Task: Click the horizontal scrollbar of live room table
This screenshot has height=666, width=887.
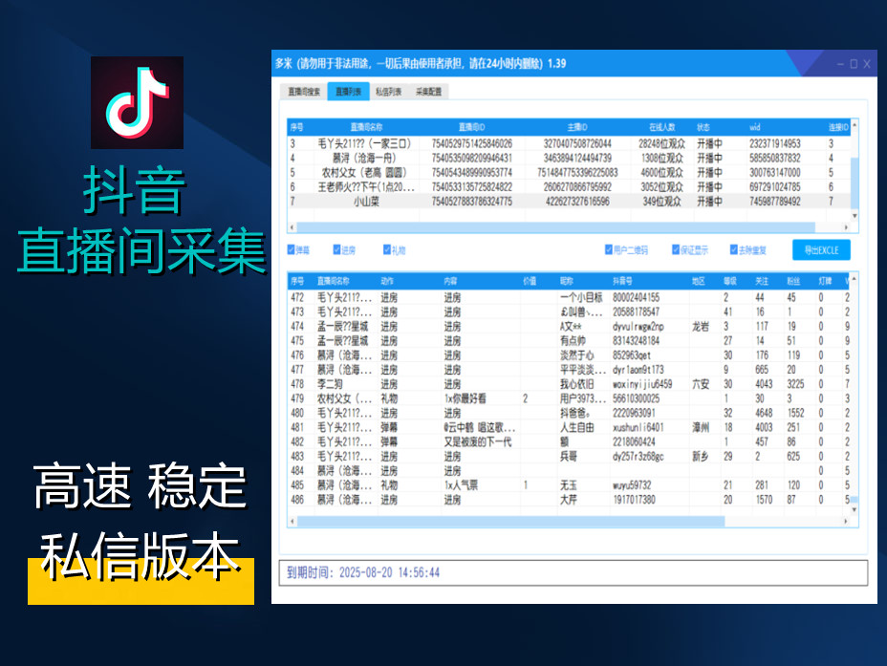Action: pos(555,227)
